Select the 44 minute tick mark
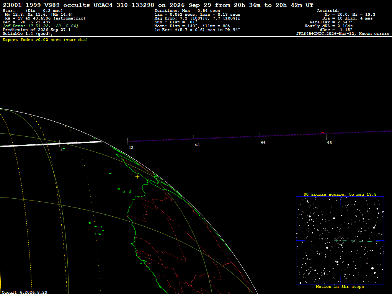The width and height of the screenshot is (392, 294). click(260, 136)
